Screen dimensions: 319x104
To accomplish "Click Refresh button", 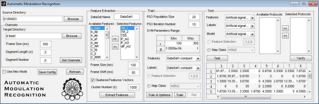I will coord(75,72).
